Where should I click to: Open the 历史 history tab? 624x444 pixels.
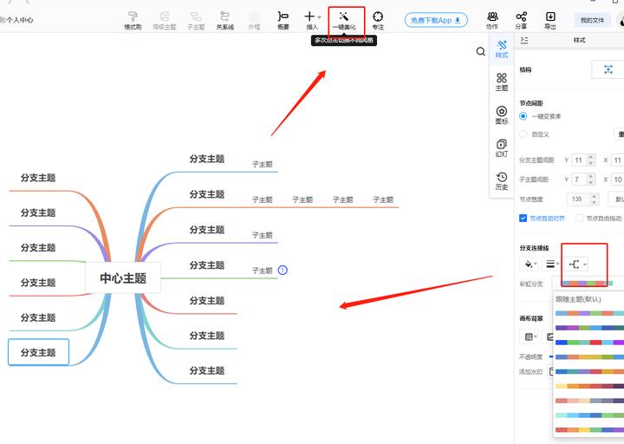pyautogui.click(x=502, y=181)
